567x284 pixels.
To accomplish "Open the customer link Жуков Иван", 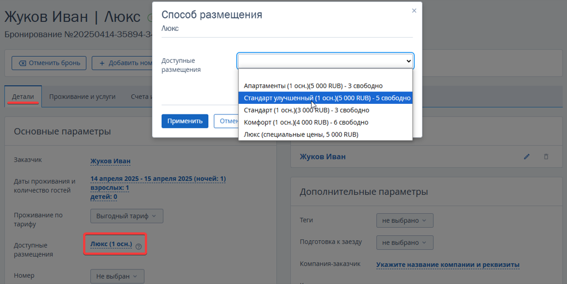I will 110,161.
